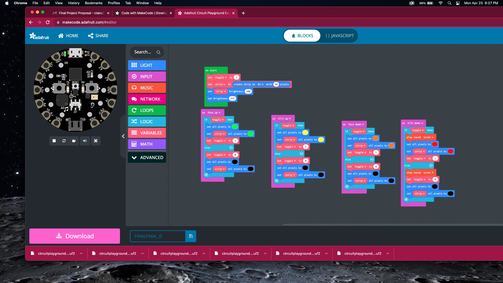Enable slow-motion snail mode
The image size is (503, 283).
point(74,141)
